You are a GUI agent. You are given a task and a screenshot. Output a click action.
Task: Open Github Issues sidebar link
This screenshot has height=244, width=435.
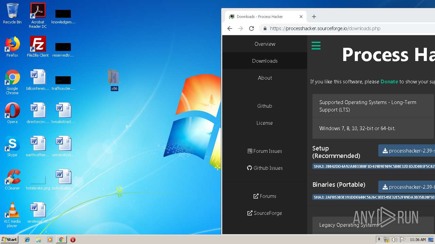[x=265, y=168]
